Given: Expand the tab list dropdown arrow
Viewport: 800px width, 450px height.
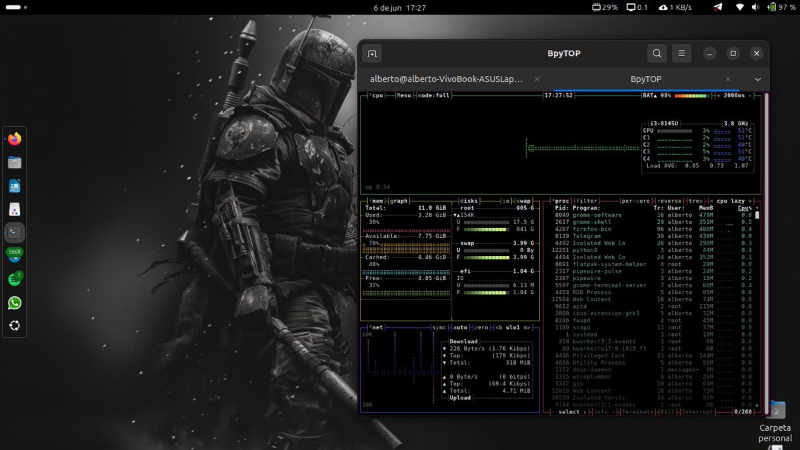Looking at the screenshot, I should [757, 79].
